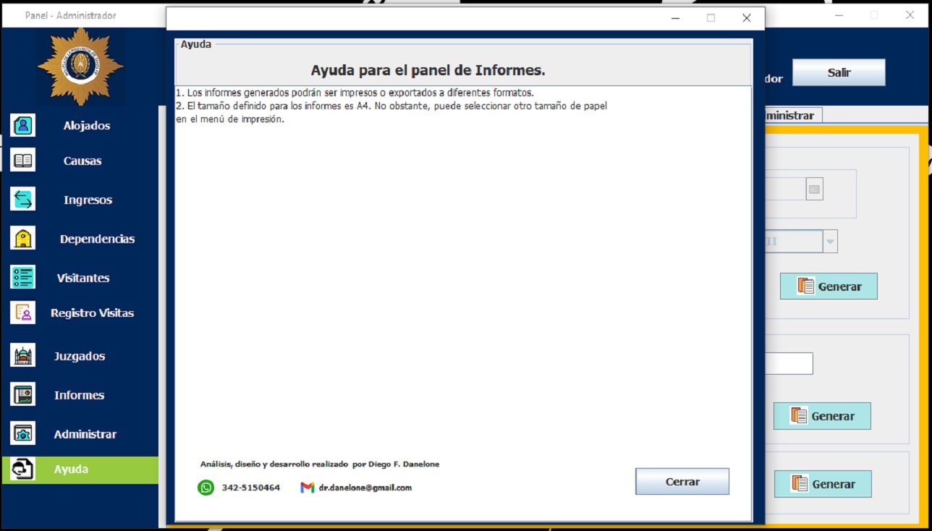Select the Juzgados courthouse icon
932x531 pixels.
(x=23, y=356)
